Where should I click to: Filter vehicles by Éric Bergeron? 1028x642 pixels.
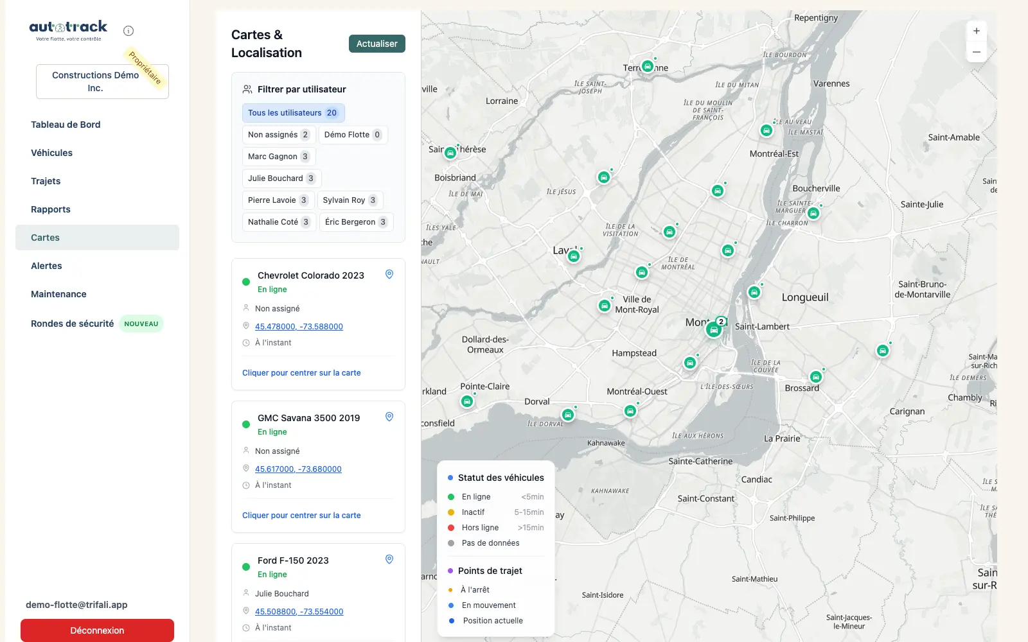tap(356, 222)
